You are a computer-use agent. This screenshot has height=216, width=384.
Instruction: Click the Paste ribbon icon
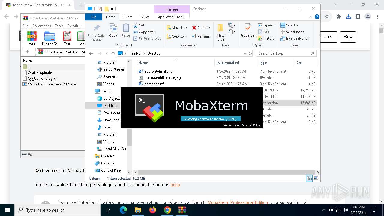point(126,30)
